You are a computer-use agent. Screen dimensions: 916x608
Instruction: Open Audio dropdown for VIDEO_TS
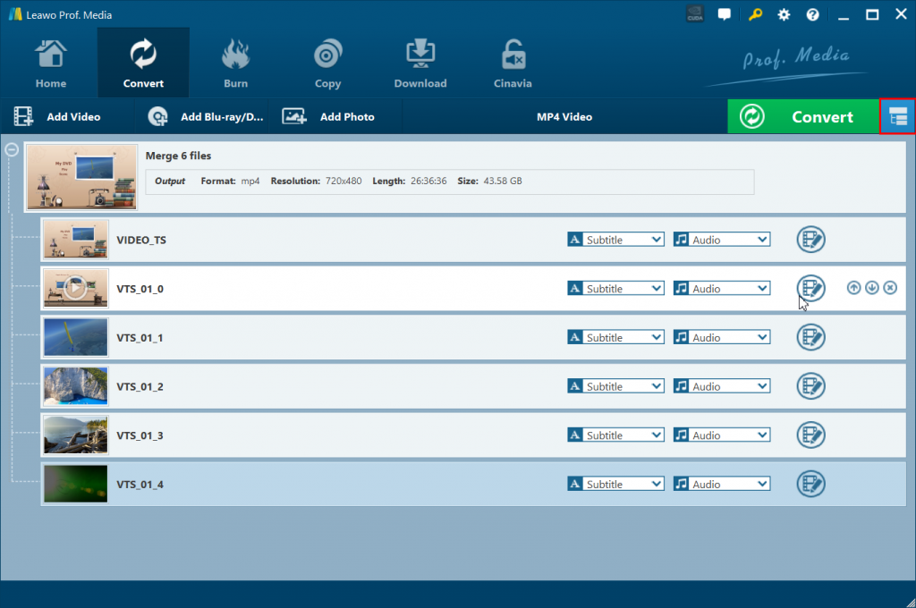pyautogui.click(x=722, y=240)
